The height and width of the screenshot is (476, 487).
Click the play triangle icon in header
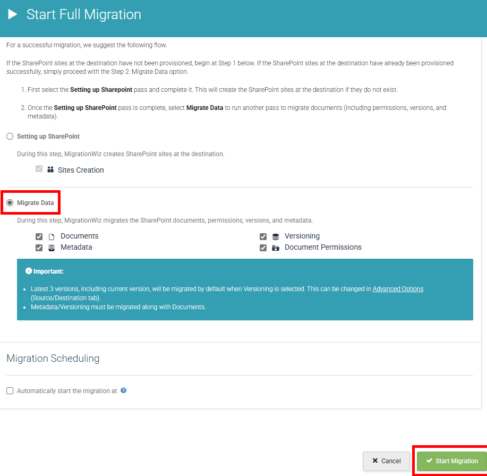pyautogui.click(x=12, y=14)
